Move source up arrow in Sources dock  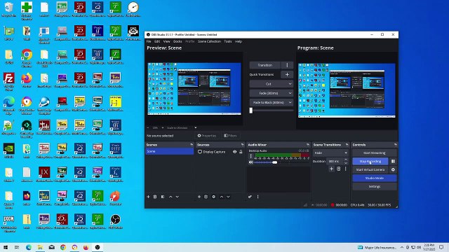[x=222, y=197]
